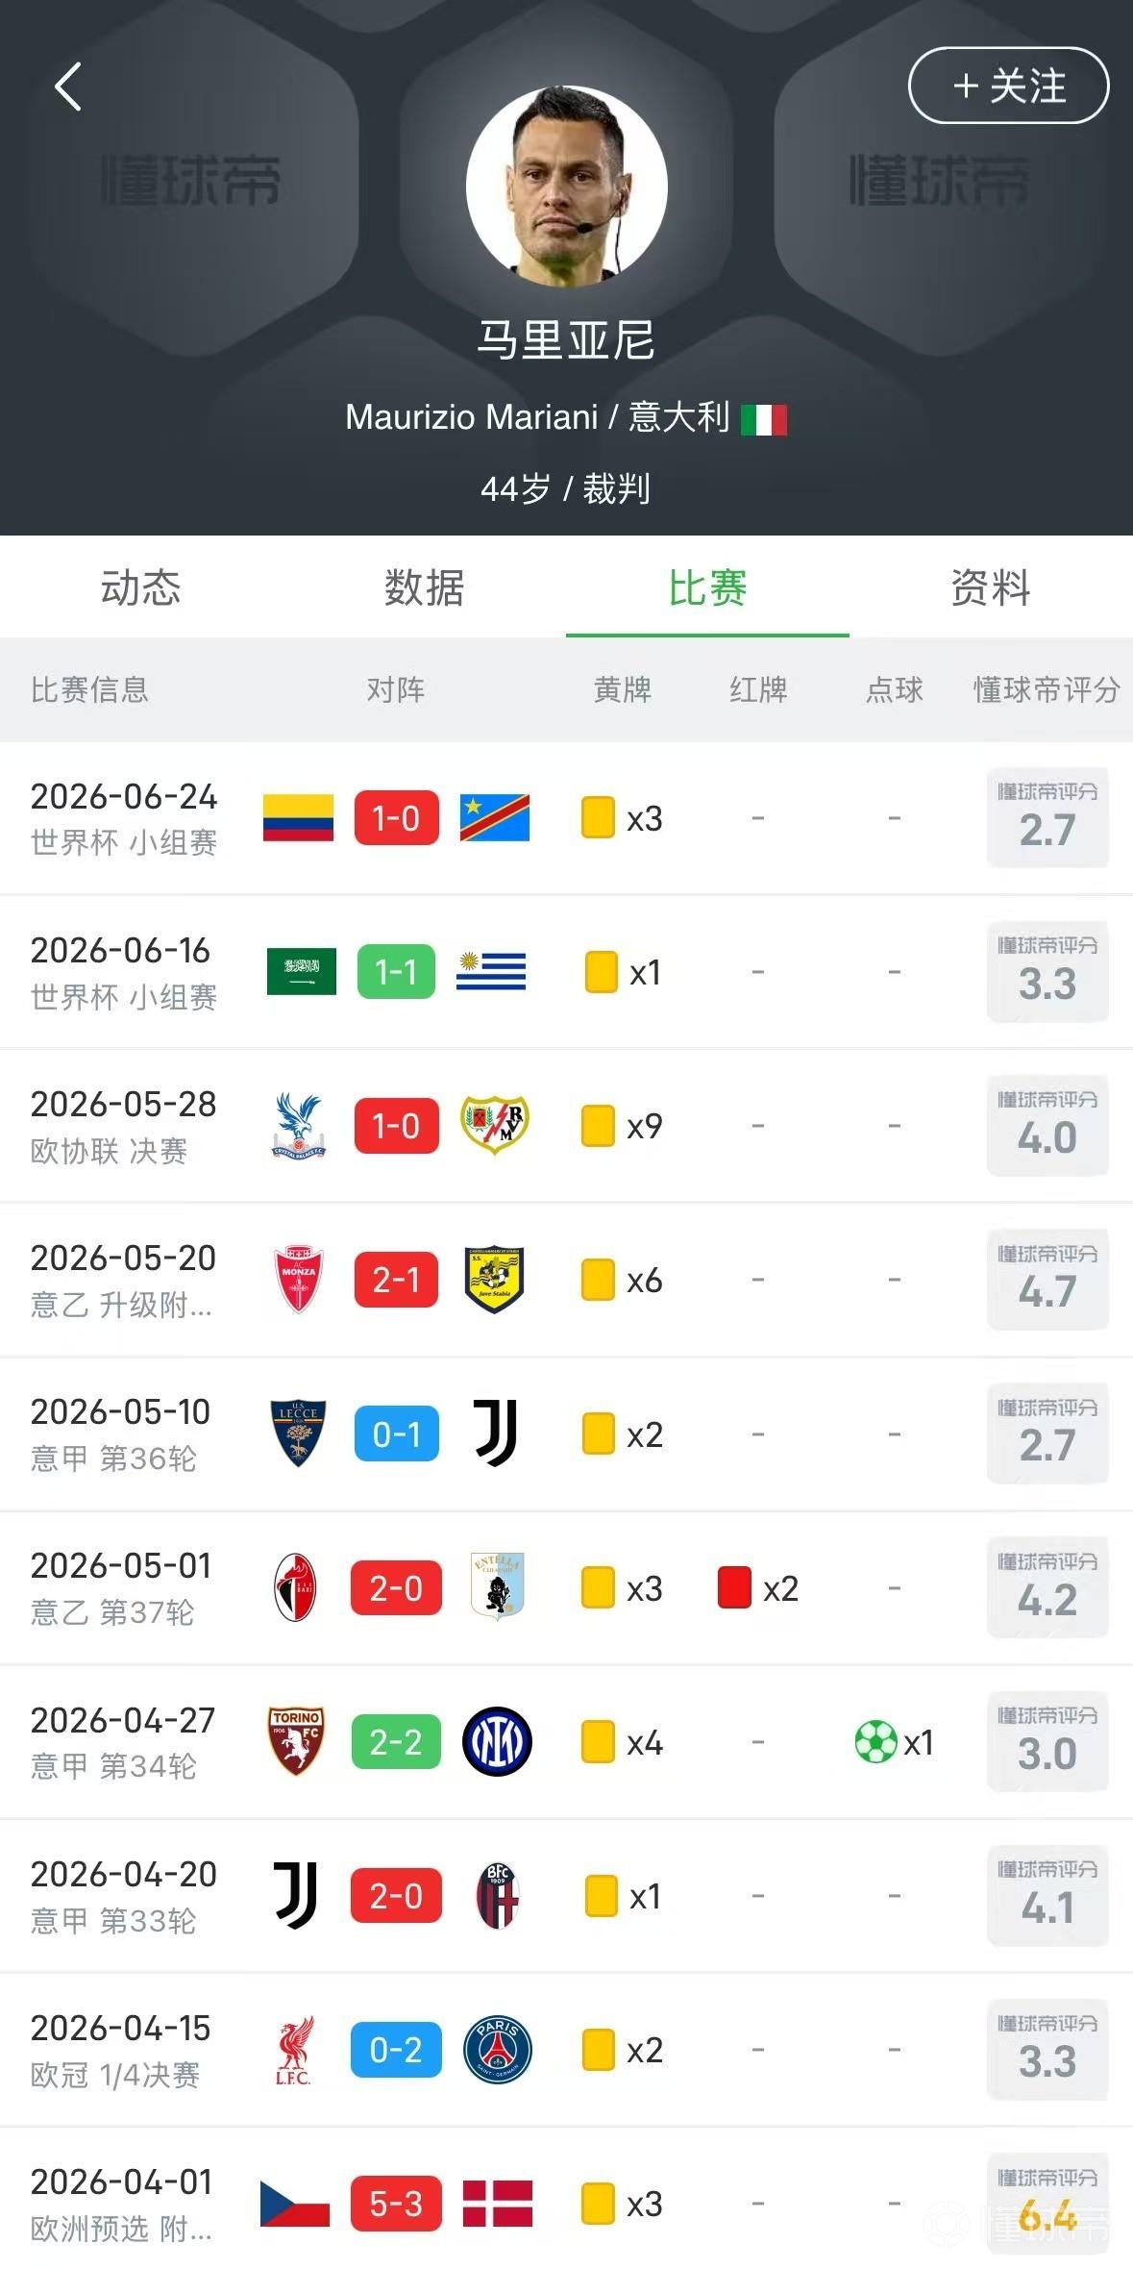Open referee Mariani's profile photo
Viewport: 1133px width, 2269px height.
(566, 186)
